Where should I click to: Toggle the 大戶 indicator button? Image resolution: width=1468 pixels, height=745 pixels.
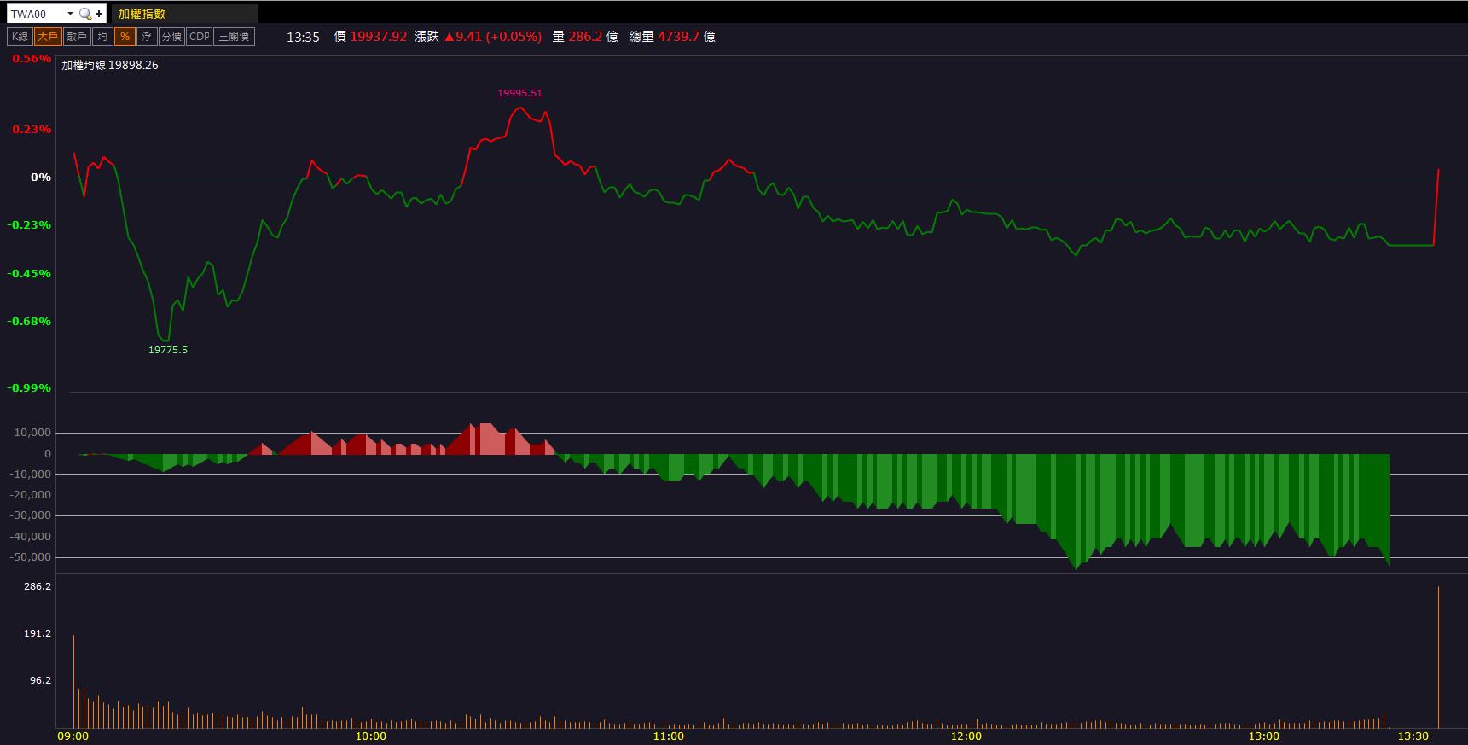[48, 37]
